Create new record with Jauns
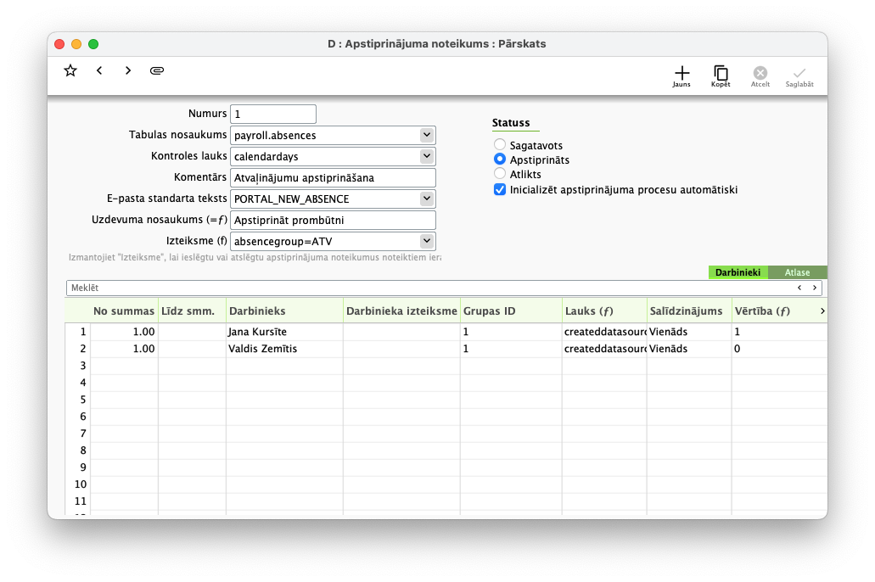This screenshot has width=875, height=582. (681, 76)
